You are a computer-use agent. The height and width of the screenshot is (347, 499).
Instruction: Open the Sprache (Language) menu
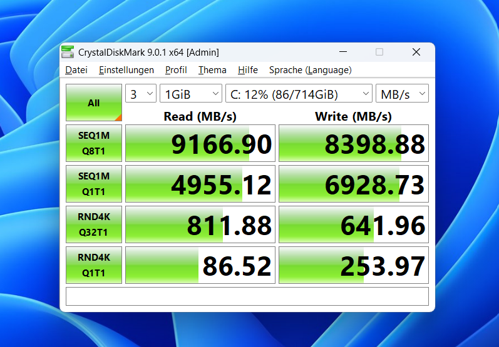(311, 70)
